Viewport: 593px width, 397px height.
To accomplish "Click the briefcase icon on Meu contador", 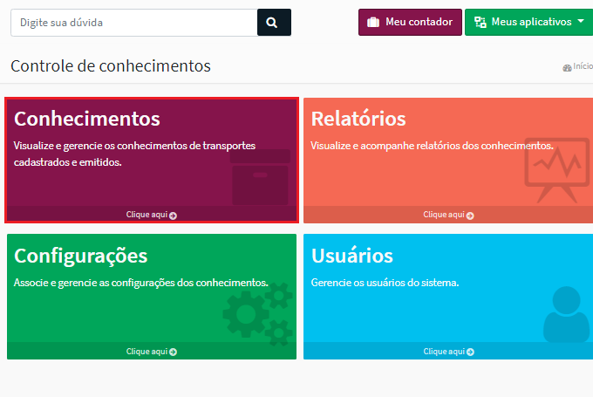I will tap(373, 23).
